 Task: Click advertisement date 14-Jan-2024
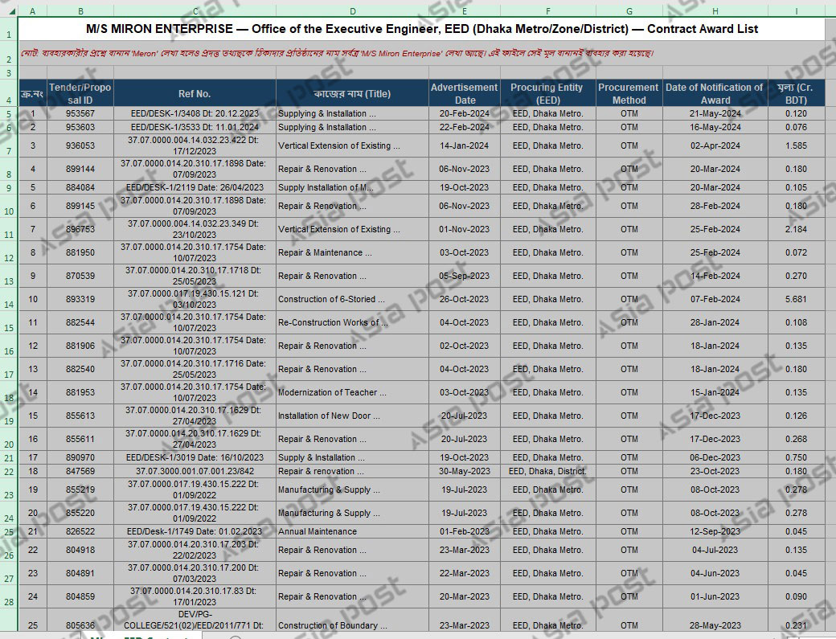[465, 145]
